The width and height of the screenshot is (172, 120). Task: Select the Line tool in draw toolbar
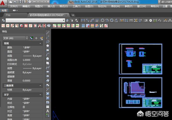pyautogui.click(x=48, y=33)
